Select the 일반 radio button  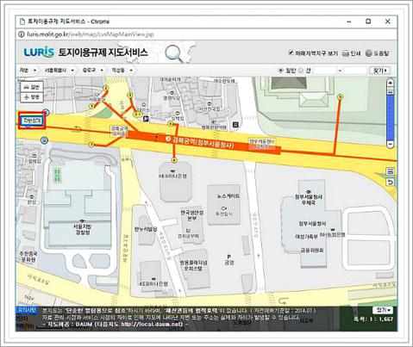coord(281,71)
